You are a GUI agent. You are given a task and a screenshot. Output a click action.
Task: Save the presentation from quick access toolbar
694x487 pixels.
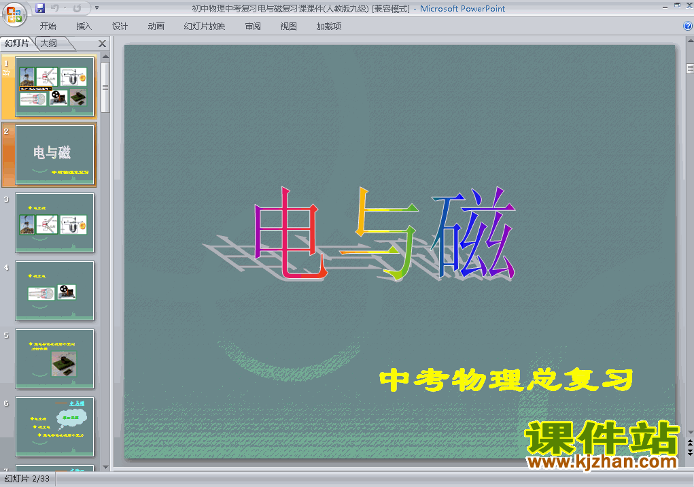tap(40, 8)
